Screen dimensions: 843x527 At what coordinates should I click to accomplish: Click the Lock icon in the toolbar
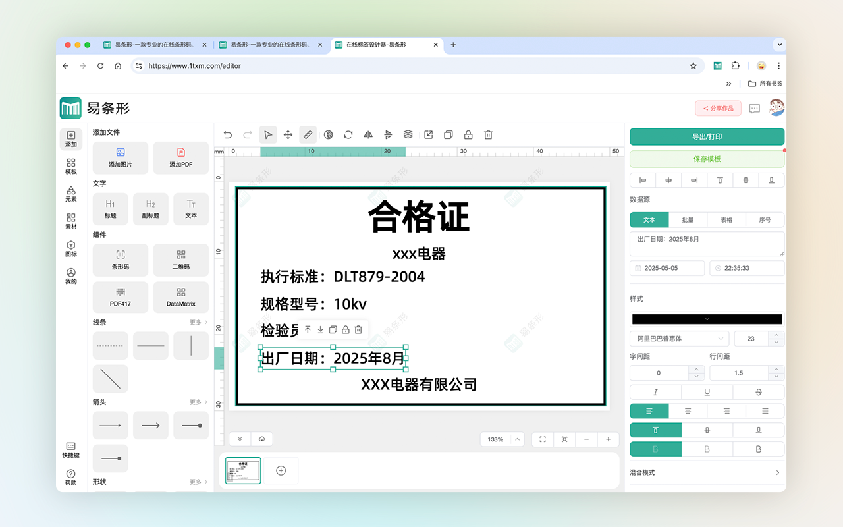point(468,134)
